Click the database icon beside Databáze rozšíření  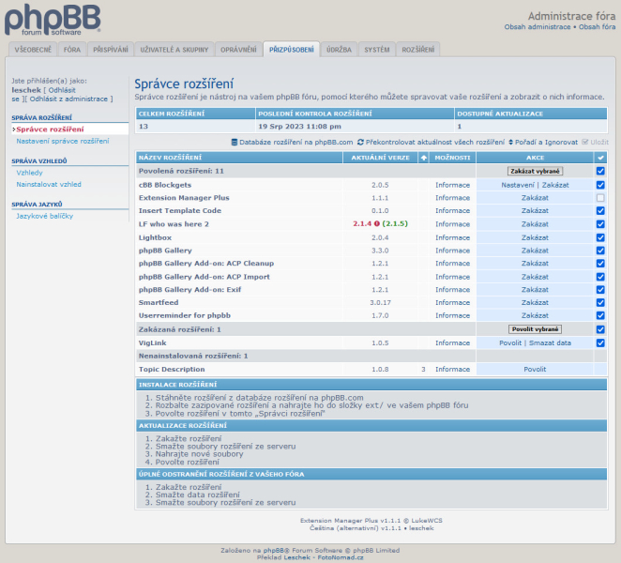235,142
